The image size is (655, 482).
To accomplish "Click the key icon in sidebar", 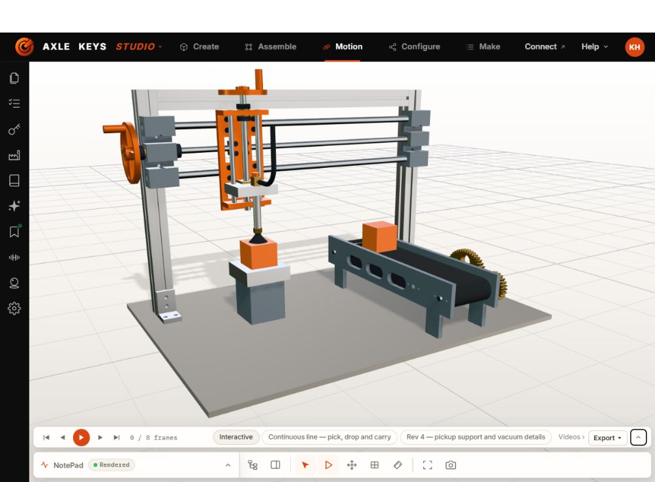I will 14,129.
